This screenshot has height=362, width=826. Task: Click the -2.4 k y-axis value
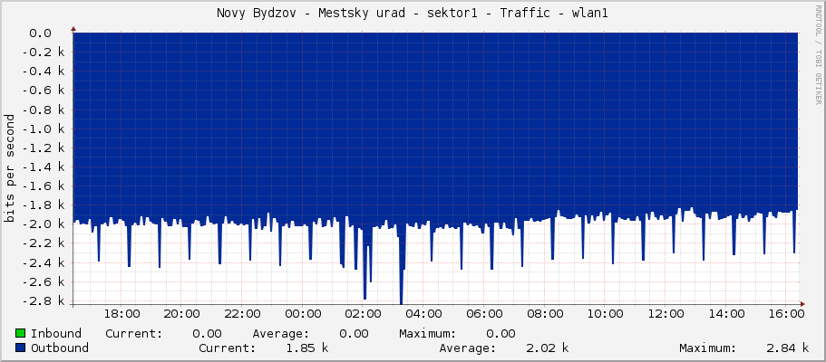44,263
